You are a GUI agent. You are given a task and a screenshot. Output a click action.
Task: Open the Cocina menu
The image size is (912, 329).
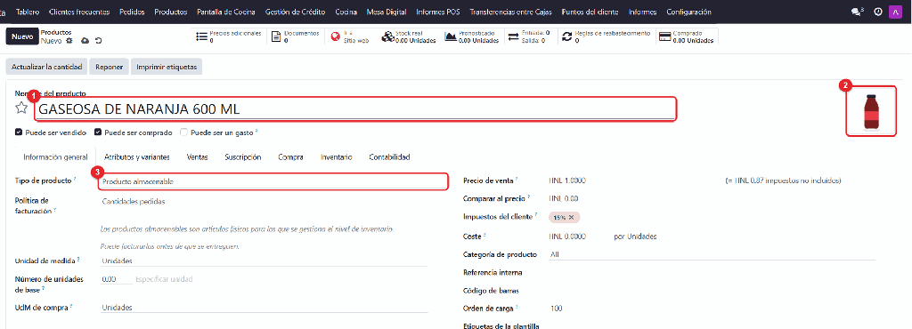point(346,12)
